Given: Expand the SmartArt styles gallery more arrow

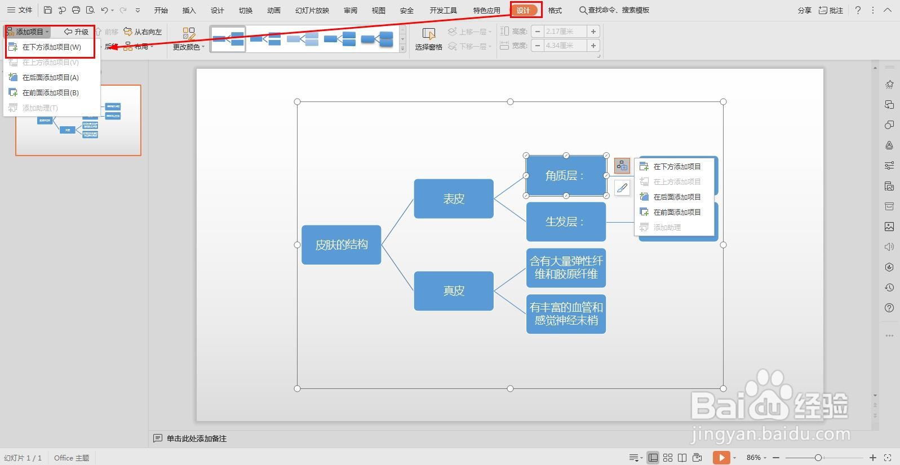Looking at the screenshot, I should tap(402, 49).
